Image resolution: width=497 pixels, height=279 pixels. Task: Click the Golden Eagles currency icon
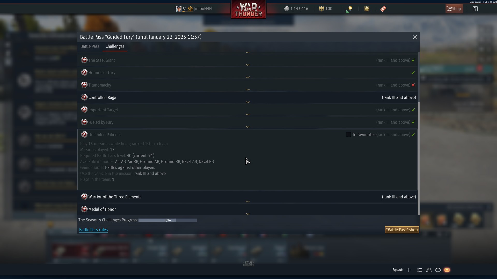(x=321, y=9)
